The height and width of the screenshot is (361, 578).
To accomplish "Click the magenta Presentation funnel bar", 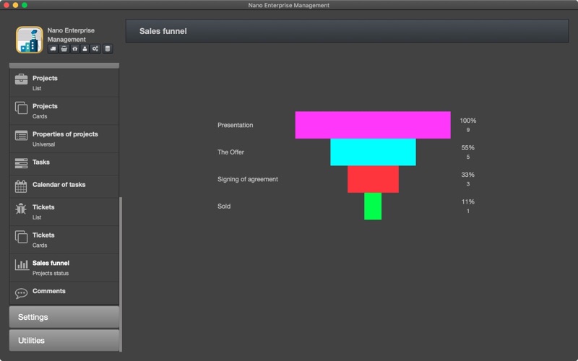I will [x=373, y=125].
